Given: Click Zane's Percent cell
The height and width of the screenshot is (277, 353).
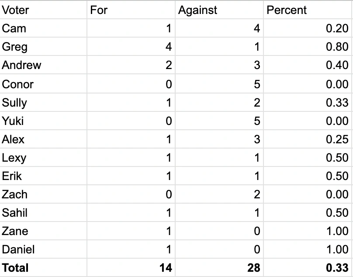Looking at the screenshot, I should pyautogui.click(x=337, y=231).
